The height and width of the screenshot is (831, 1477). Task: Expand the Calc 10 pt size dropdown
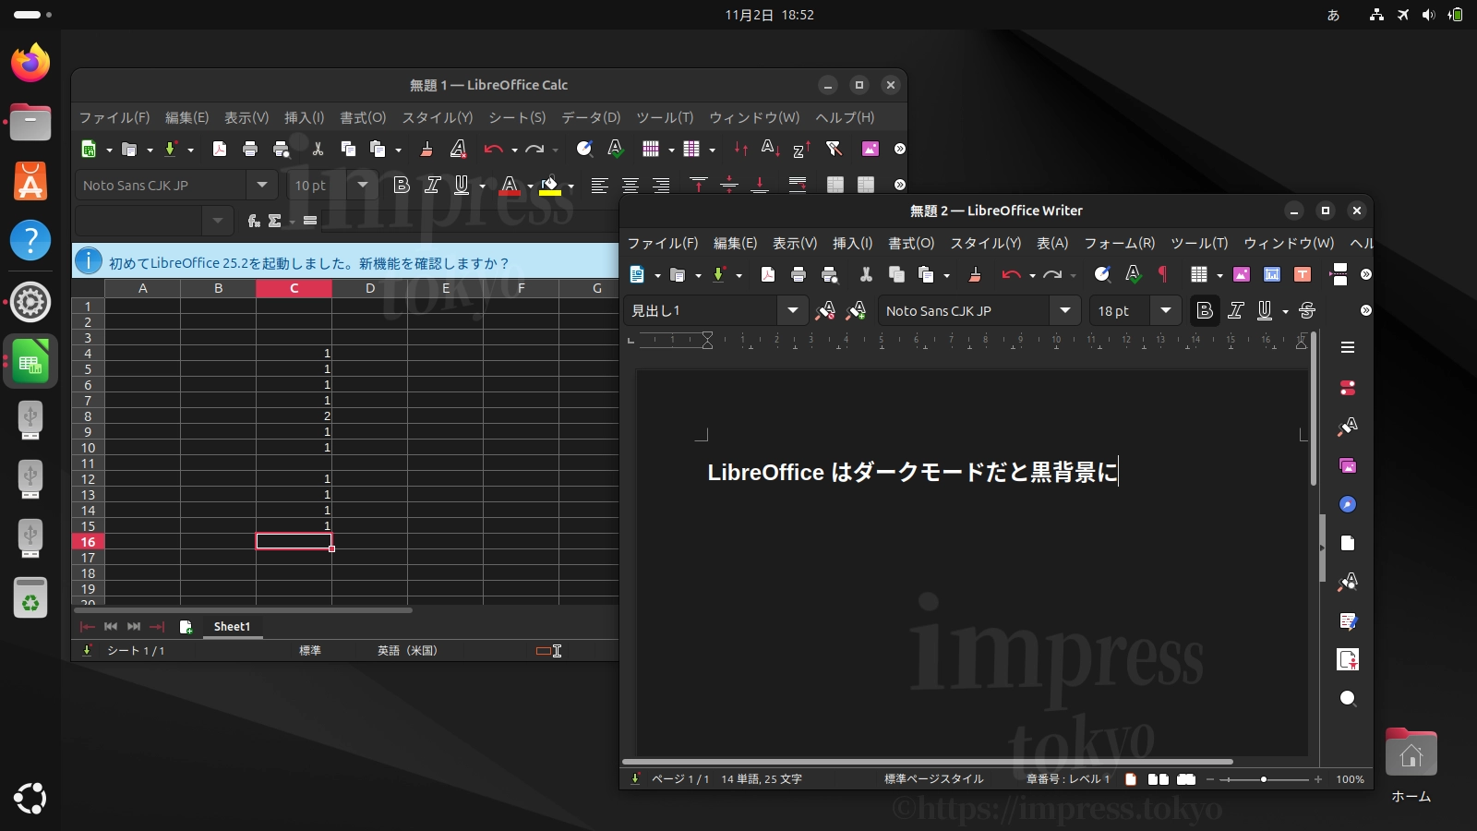[x=363, y=186]
